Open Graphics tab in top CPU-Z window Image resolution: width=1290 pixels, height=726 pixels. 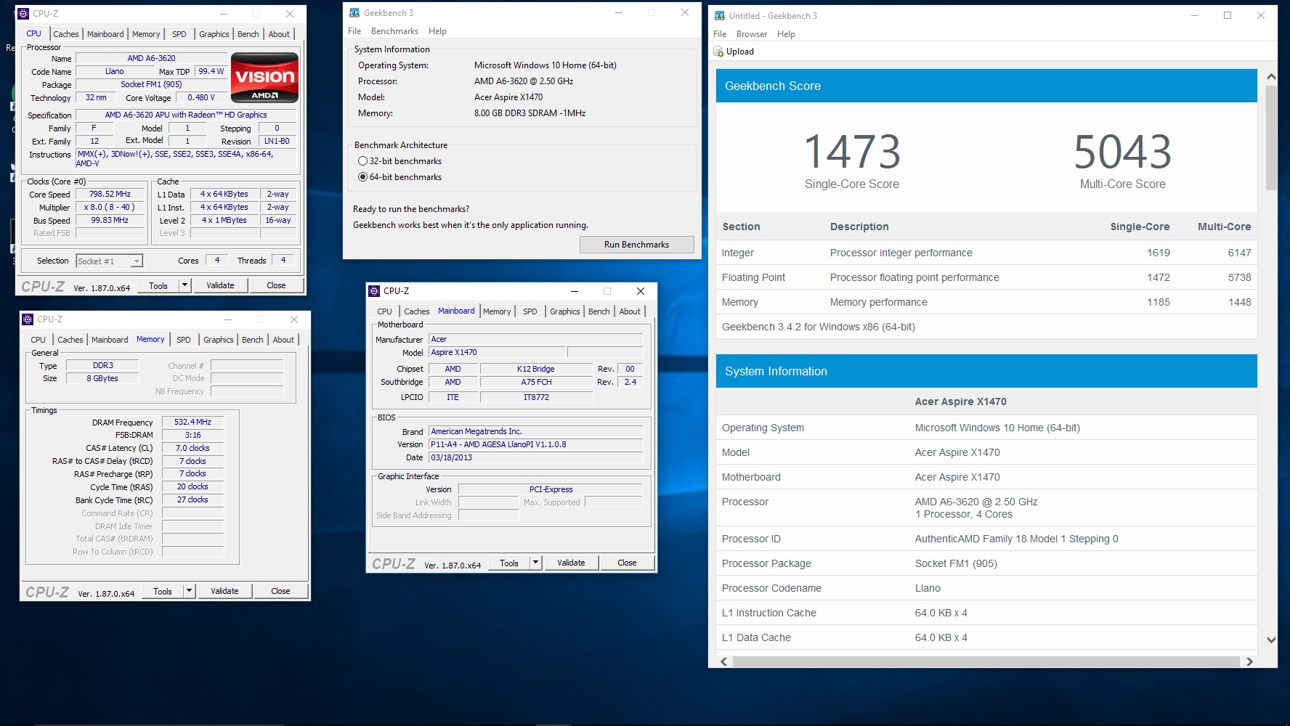click(214, 34)
